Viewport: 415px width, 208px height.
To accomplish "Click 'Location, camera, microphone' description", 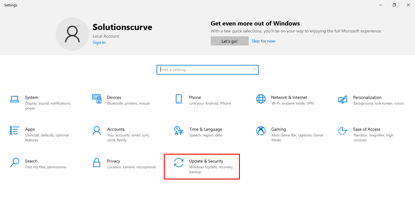I will click(132, 167).
